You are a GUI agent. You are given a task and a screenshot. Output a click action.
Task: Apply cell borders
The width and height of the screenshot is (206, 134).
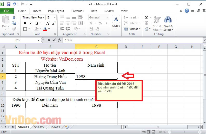pyautogui.click(x=25, y=29)
